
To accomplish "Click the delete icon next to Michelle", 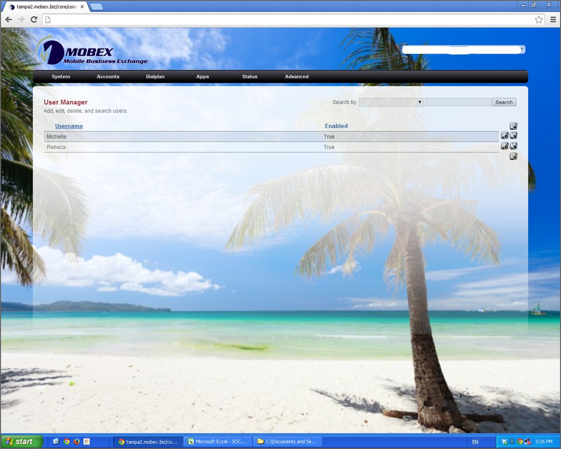I will tap(513, 135).
